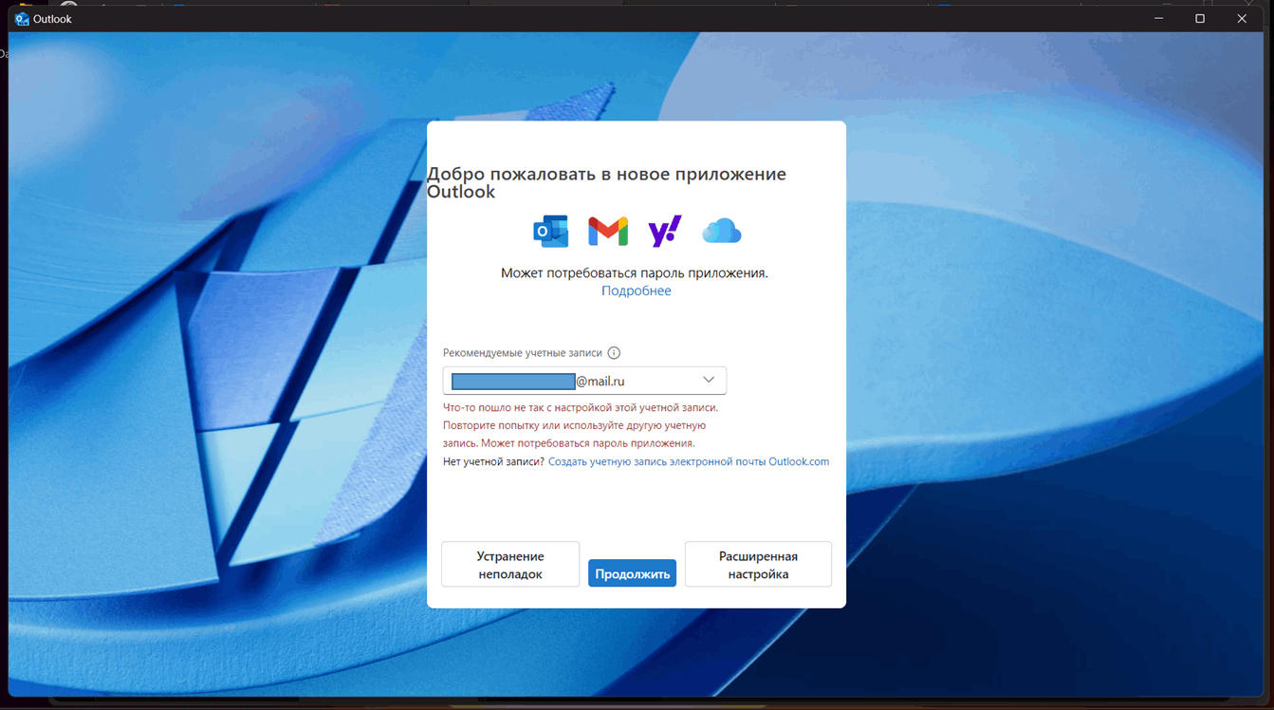
Task: Open the Подробнее link
Action: pyautogui.click(x=636, y=290)
